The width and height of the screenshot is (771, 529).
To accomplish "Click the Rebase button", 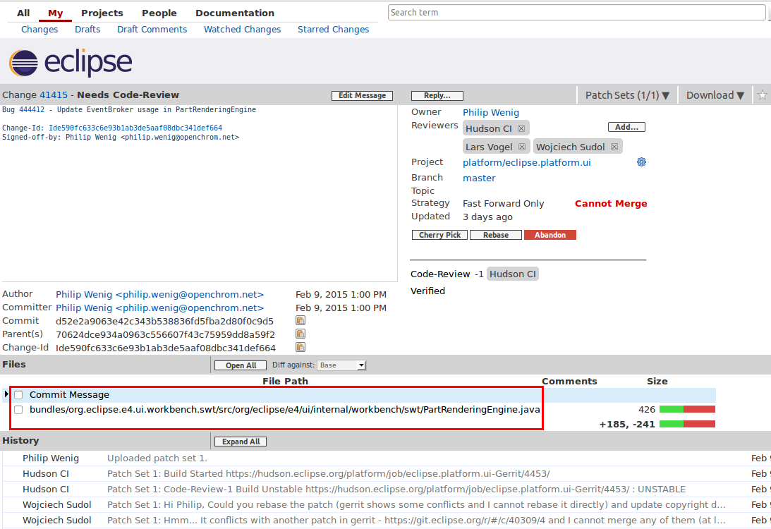I will click(x=496, y=235).
